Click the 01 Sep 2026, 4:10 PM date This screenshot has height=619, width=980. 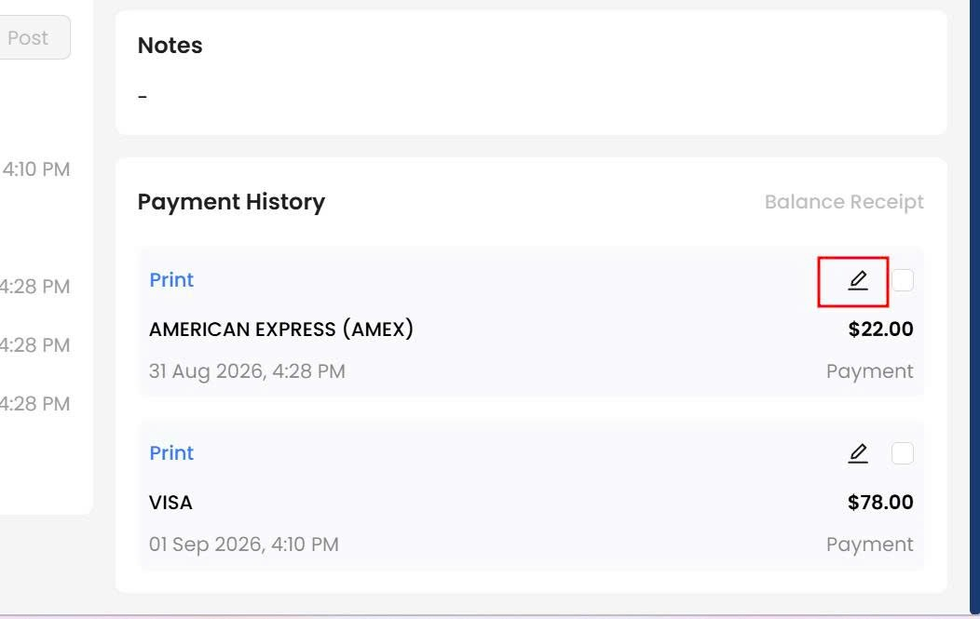pos(244,544)
